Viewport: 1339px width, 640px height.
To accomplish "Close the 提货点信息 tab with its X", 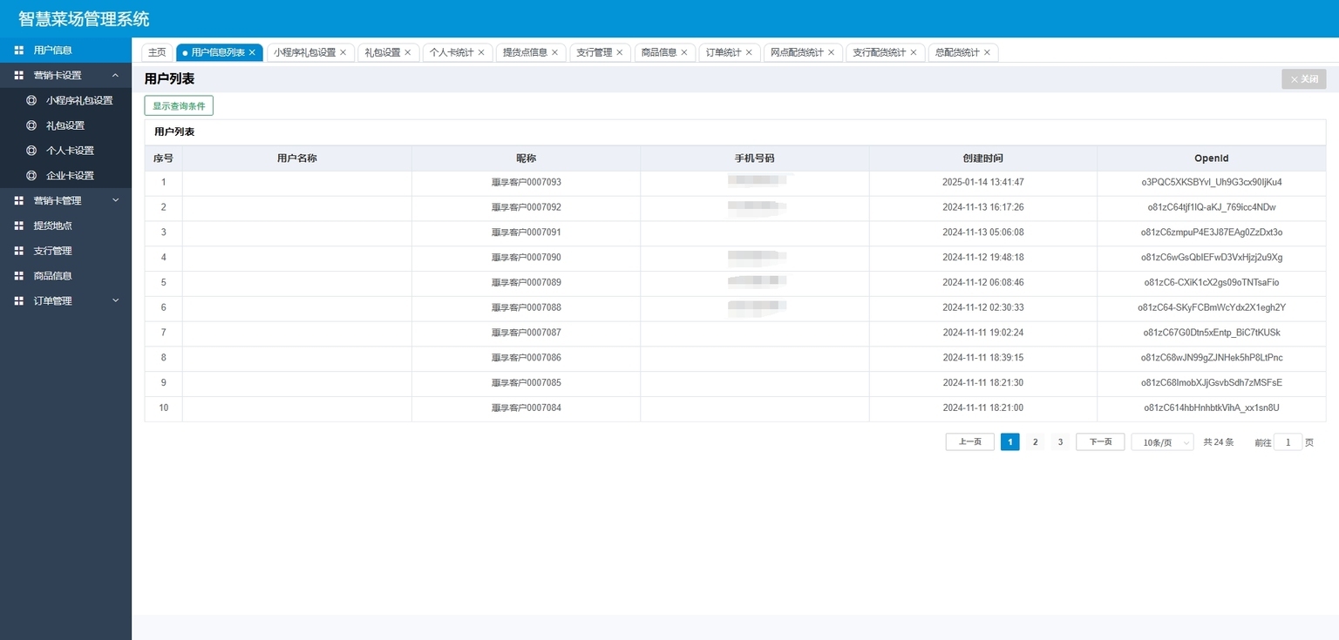I will (x=554, y=53).
